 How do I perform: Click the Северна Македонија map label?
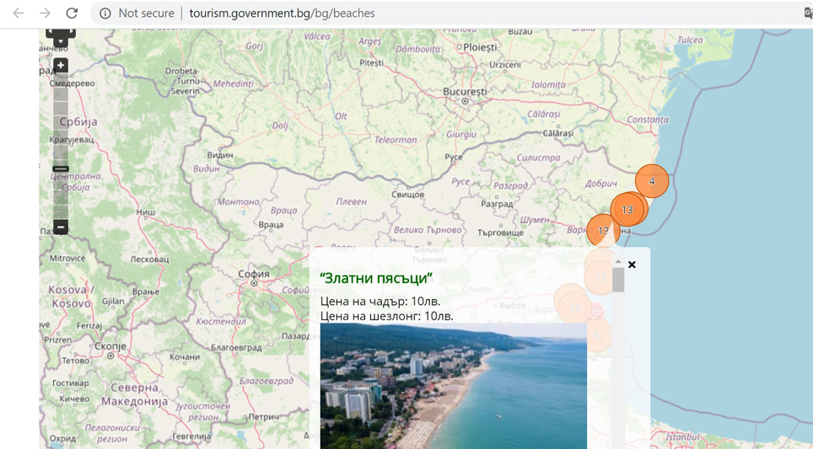(x=134, y=394)
